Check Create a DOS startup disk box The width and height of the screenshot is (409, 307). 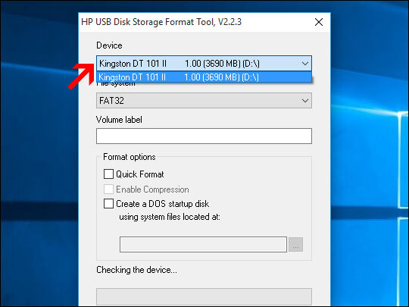(x=108, y=204)
